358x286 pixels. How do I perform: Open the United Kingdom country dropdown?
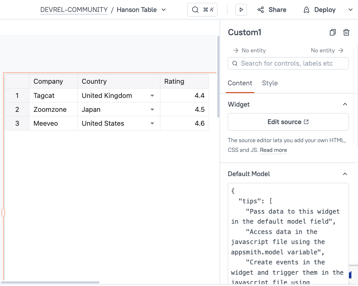pyautogui.click(x=152, y=96)
